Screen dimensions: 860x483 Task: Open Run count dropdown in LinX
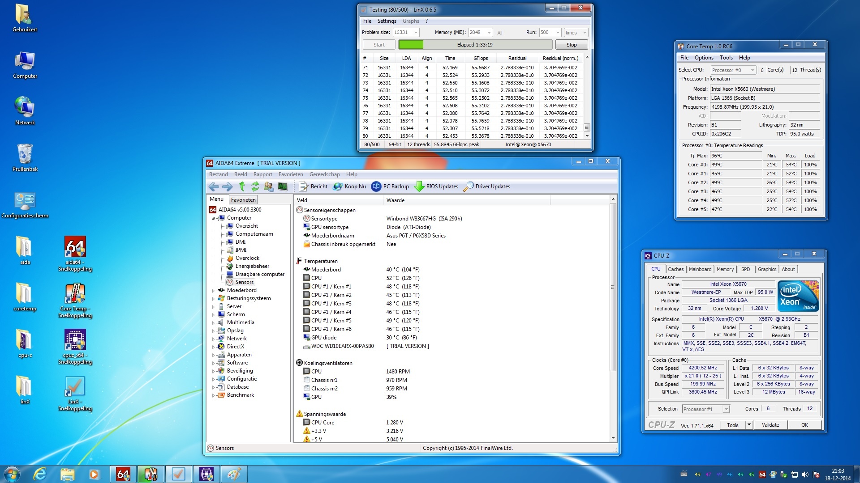[558, 33]
